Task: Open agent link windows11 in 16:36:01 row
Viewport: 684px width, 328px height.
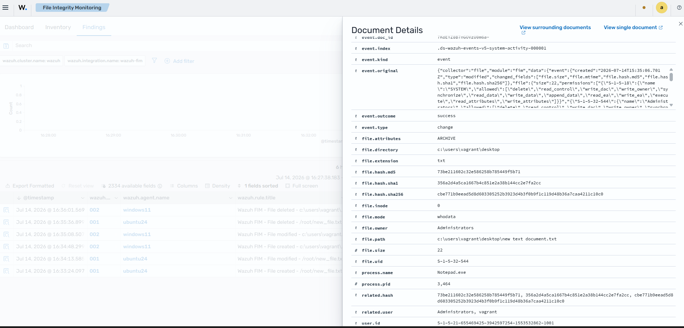Action: click(137, 210)
